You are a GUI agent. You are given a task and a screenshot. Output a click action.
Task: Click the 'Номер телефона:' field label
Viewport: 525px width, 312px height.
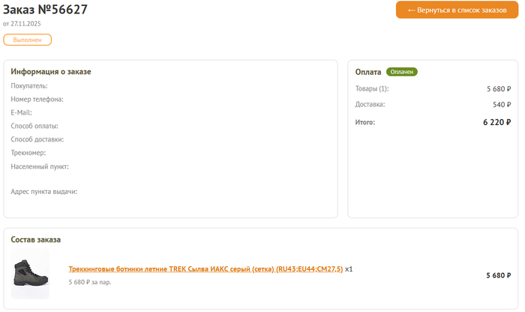tap(37, 100)
